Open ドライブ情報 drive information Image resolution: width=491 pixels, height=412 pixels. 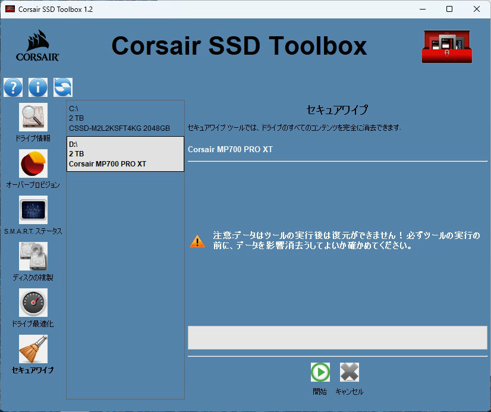(x=33, y=117)
